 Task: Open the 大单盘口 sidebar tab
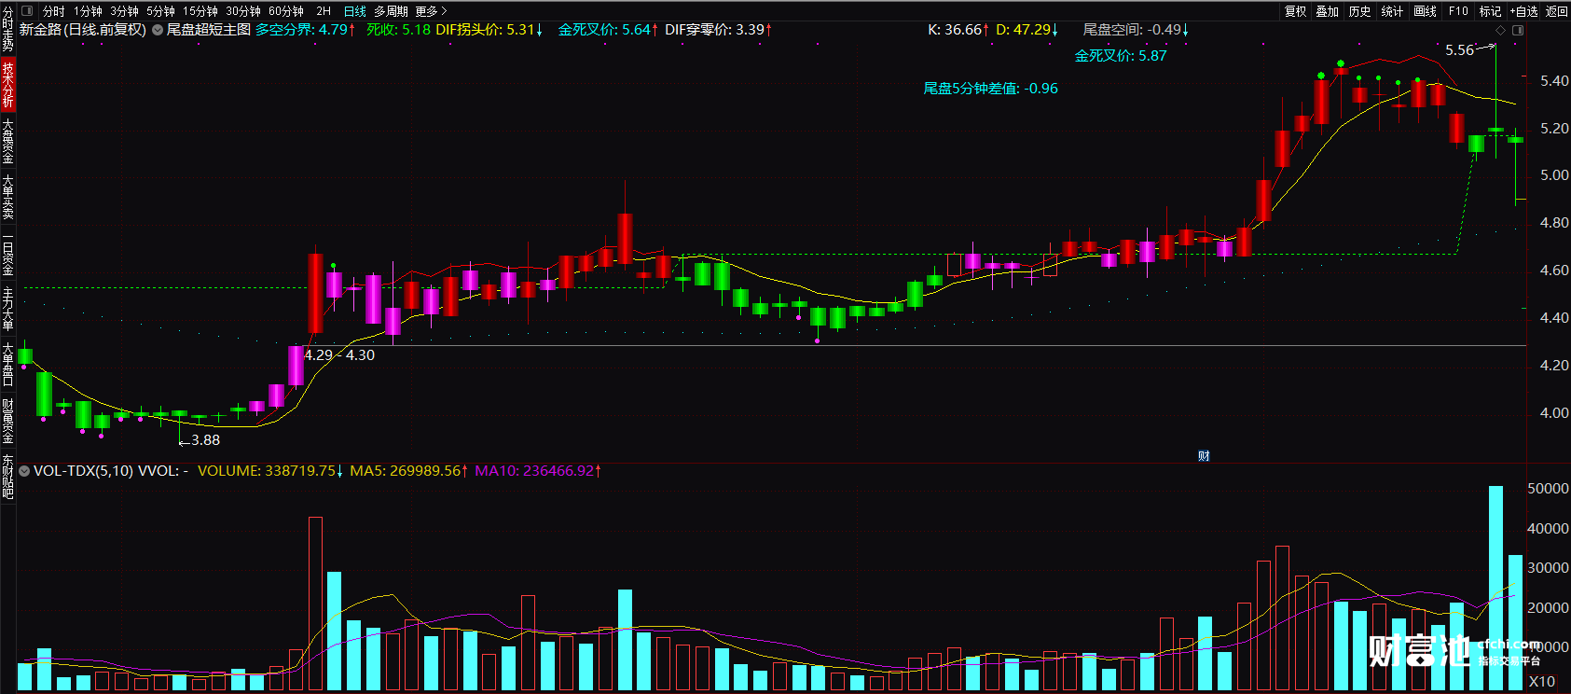pos(7,365)
